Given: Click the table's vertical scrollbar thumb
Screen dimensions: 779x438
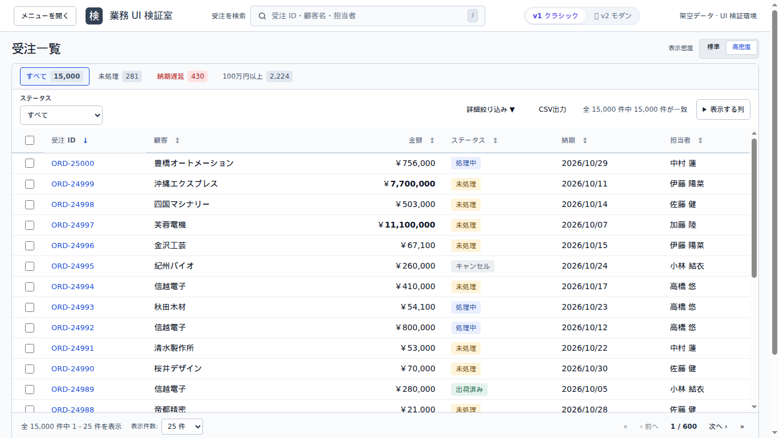Looking at the screenshot, I should coord(754,208).
